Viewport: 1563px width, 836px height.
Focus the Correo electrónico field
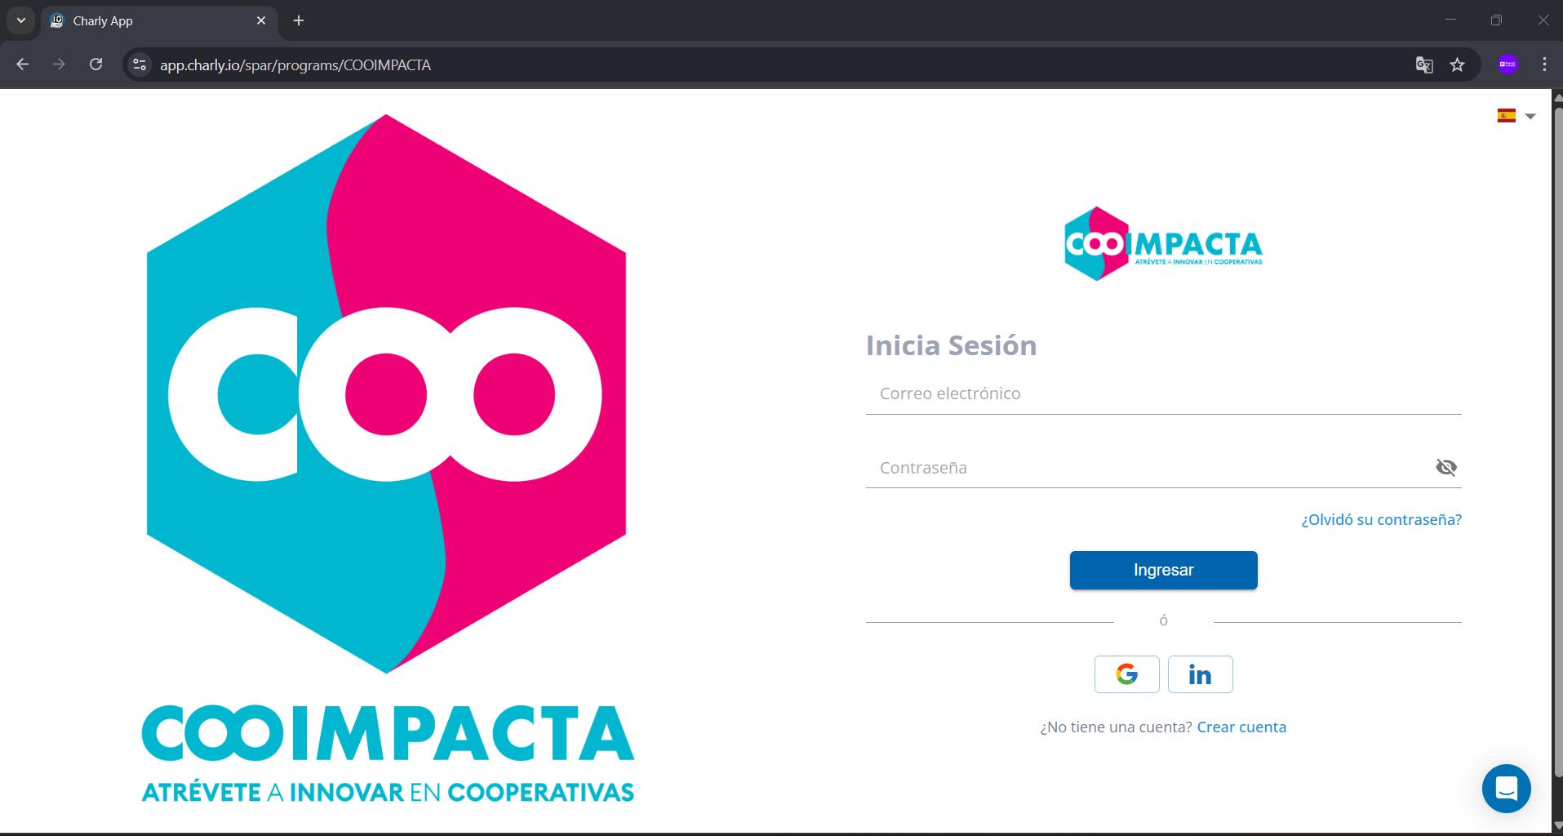coord(1163,394)
